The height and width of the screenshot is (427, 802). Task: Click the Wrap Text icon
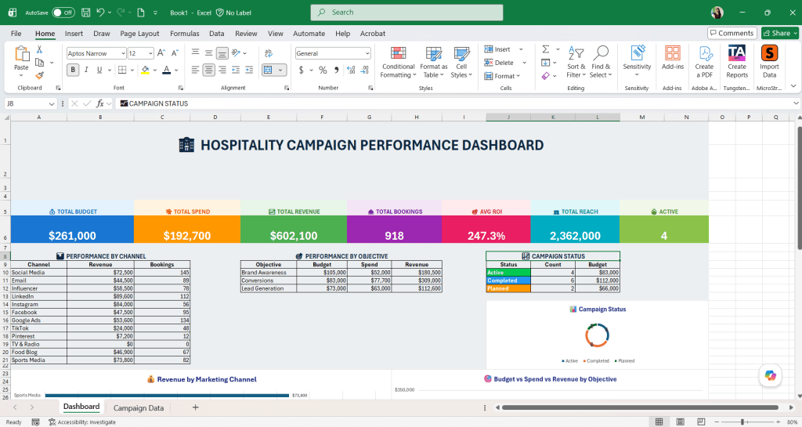tap(269, 52)
